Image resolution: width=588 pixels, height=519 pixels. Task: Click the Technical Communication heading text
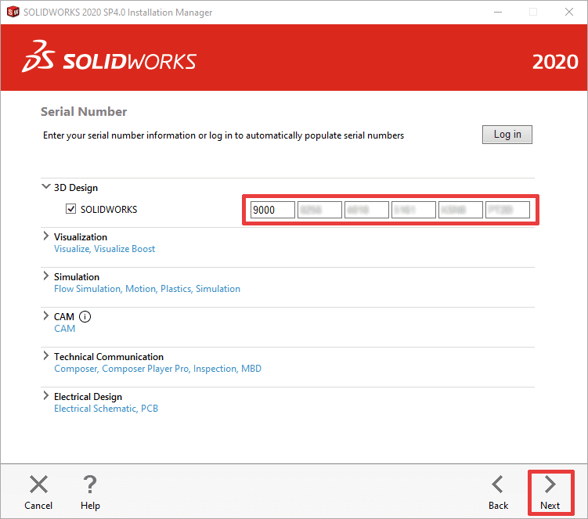(x=109, y=357)
